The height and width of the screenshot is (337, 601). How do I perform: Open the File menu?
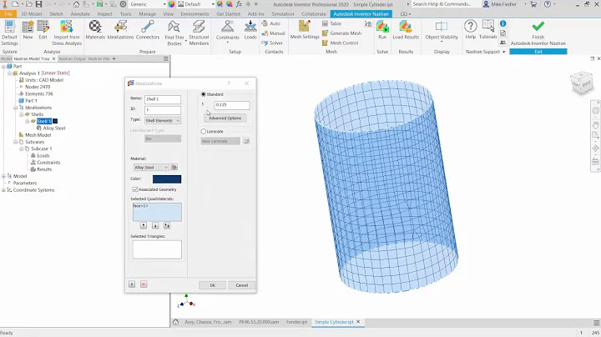click(x=8, y=14)
